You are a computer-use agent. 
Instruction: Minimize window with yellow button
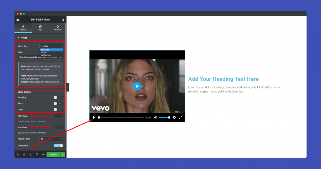coord(21,14)
